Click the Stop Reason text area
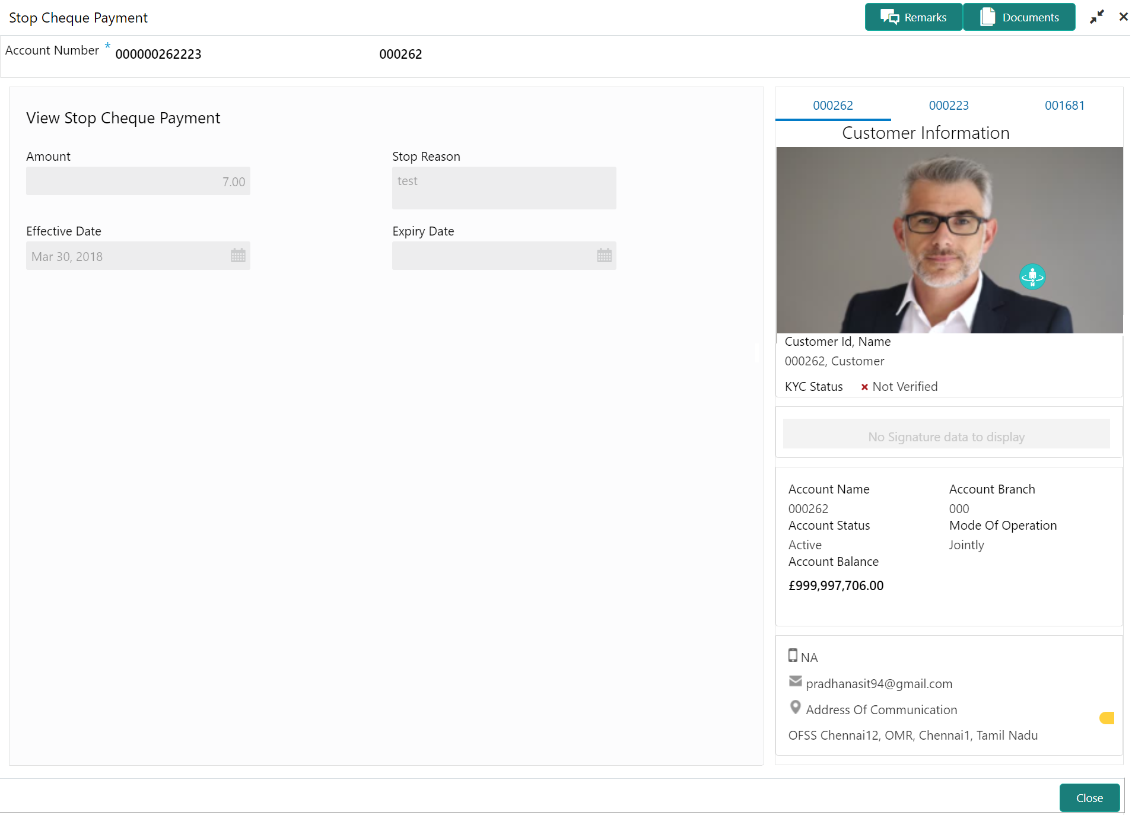1132x815 pixels. coord(504,188)
